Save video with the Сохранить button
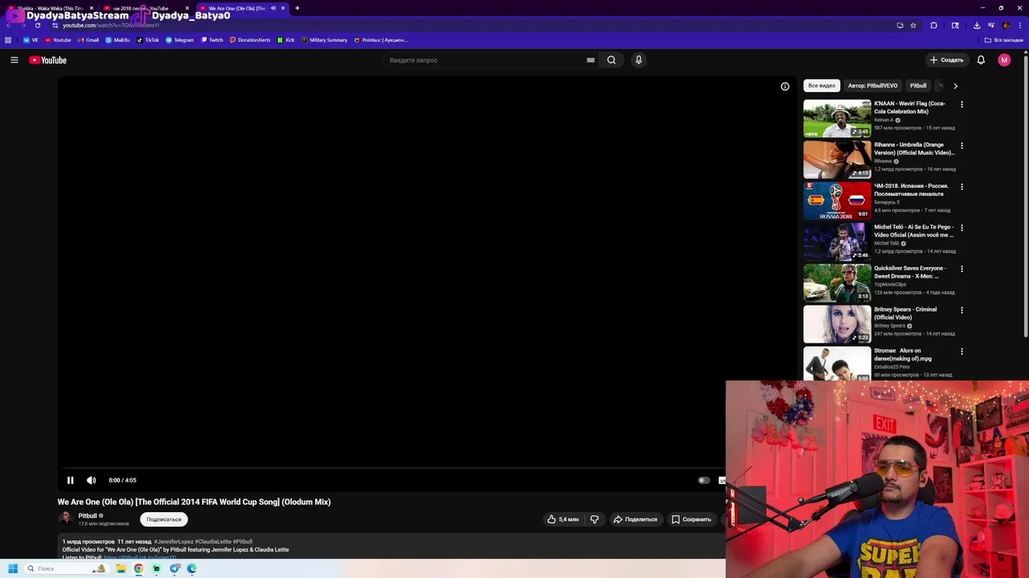1029x578 pixels. (691, 519)
